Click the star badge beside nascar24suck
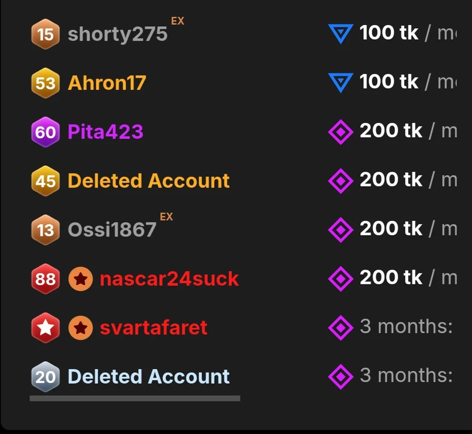Image resolution: width=472 pixels, height=434 pixels. [x=80, y=279]
